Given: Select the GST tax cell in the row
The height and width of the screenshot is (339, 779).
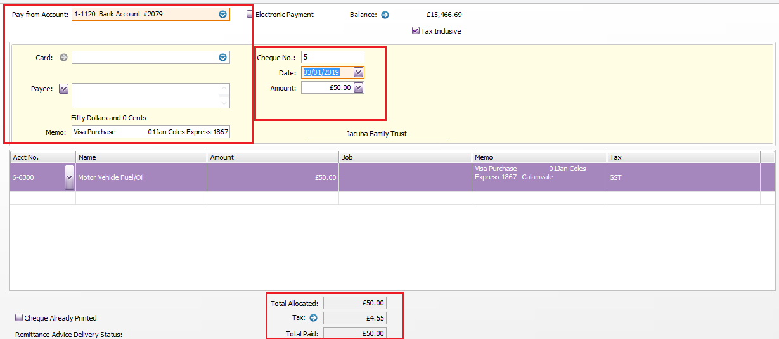Looking at the screenshot, I should point(683,178).
